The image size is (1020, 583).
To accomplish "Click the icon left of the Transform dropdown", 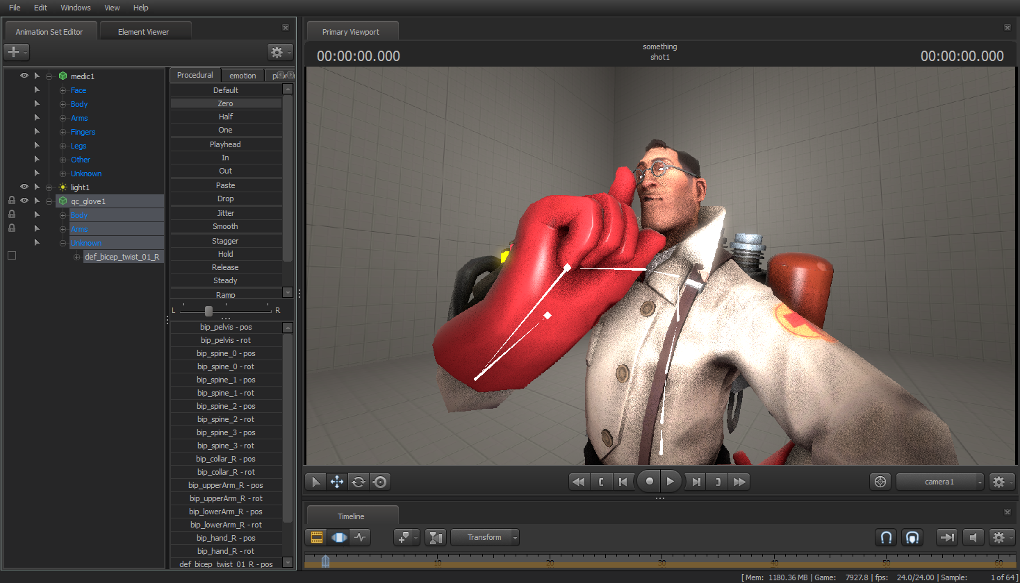I will tap(435, 537).
